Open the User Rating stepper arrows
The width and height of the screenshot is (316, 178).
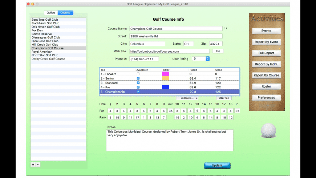(x=207, y=58)
